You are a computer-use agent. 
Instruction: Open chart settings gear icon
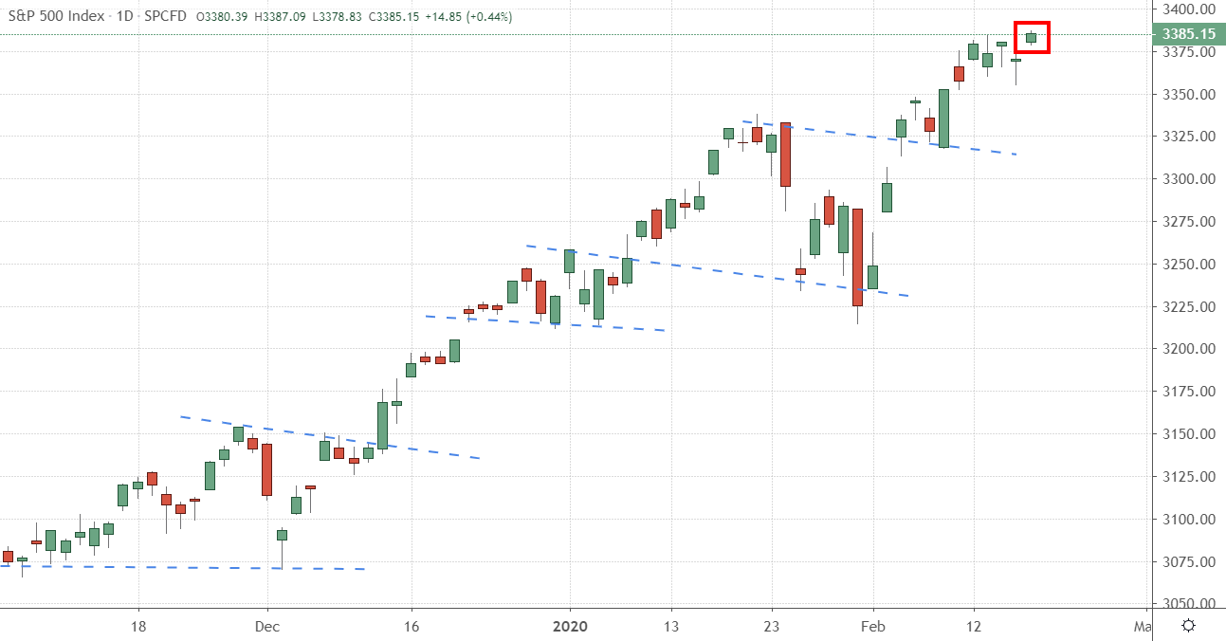point(1187,626)
